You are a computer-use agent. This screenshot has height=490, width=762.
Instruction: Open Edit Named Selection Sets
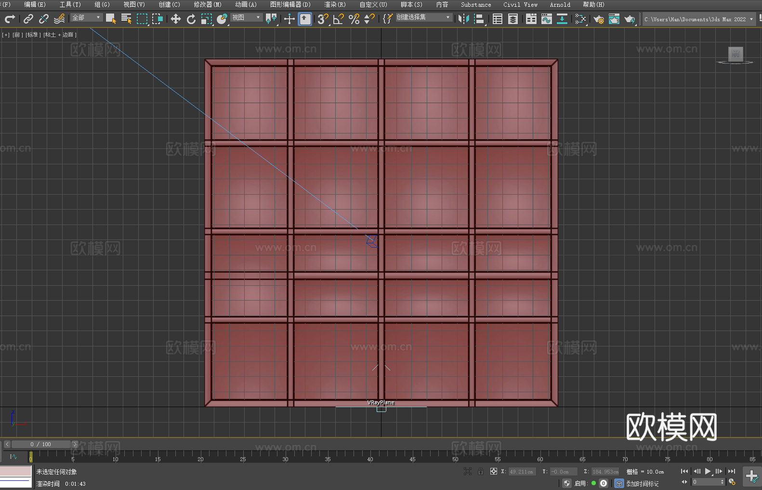click(x=388, y=19)
